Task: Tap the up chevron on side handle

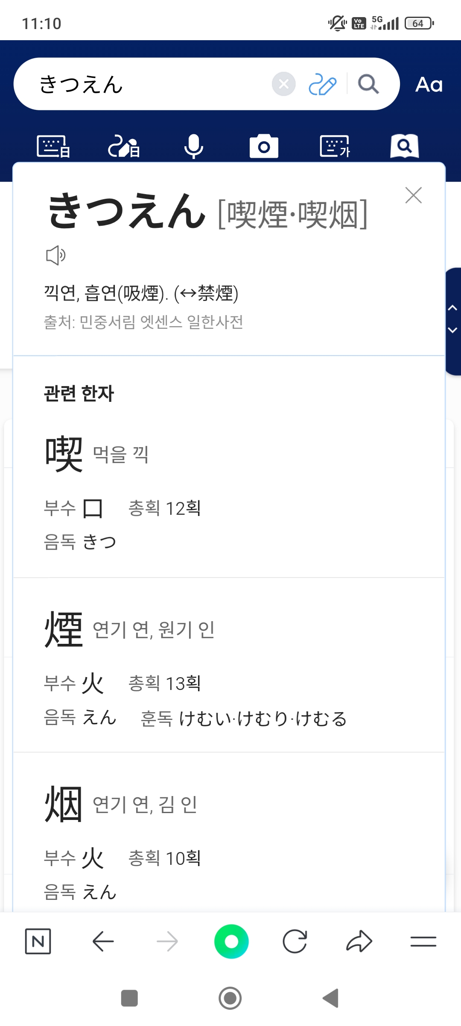Action: click(452, 308)
